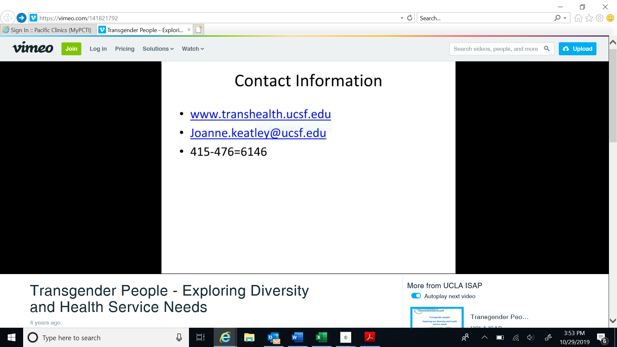Click the Transgender People video thumbnail

point(437,317)
